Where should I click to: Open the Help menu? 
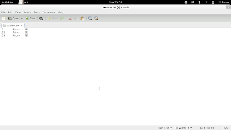pyautogui.click(x=60, y=12)
